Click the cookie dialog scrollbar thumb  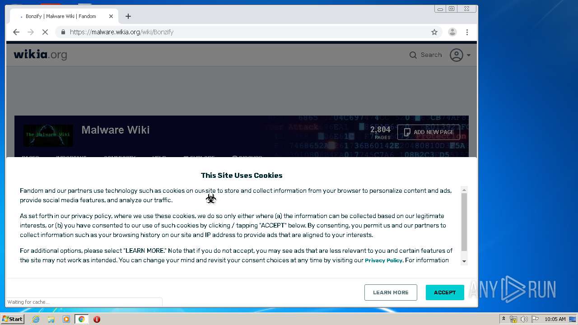[464, 222]
